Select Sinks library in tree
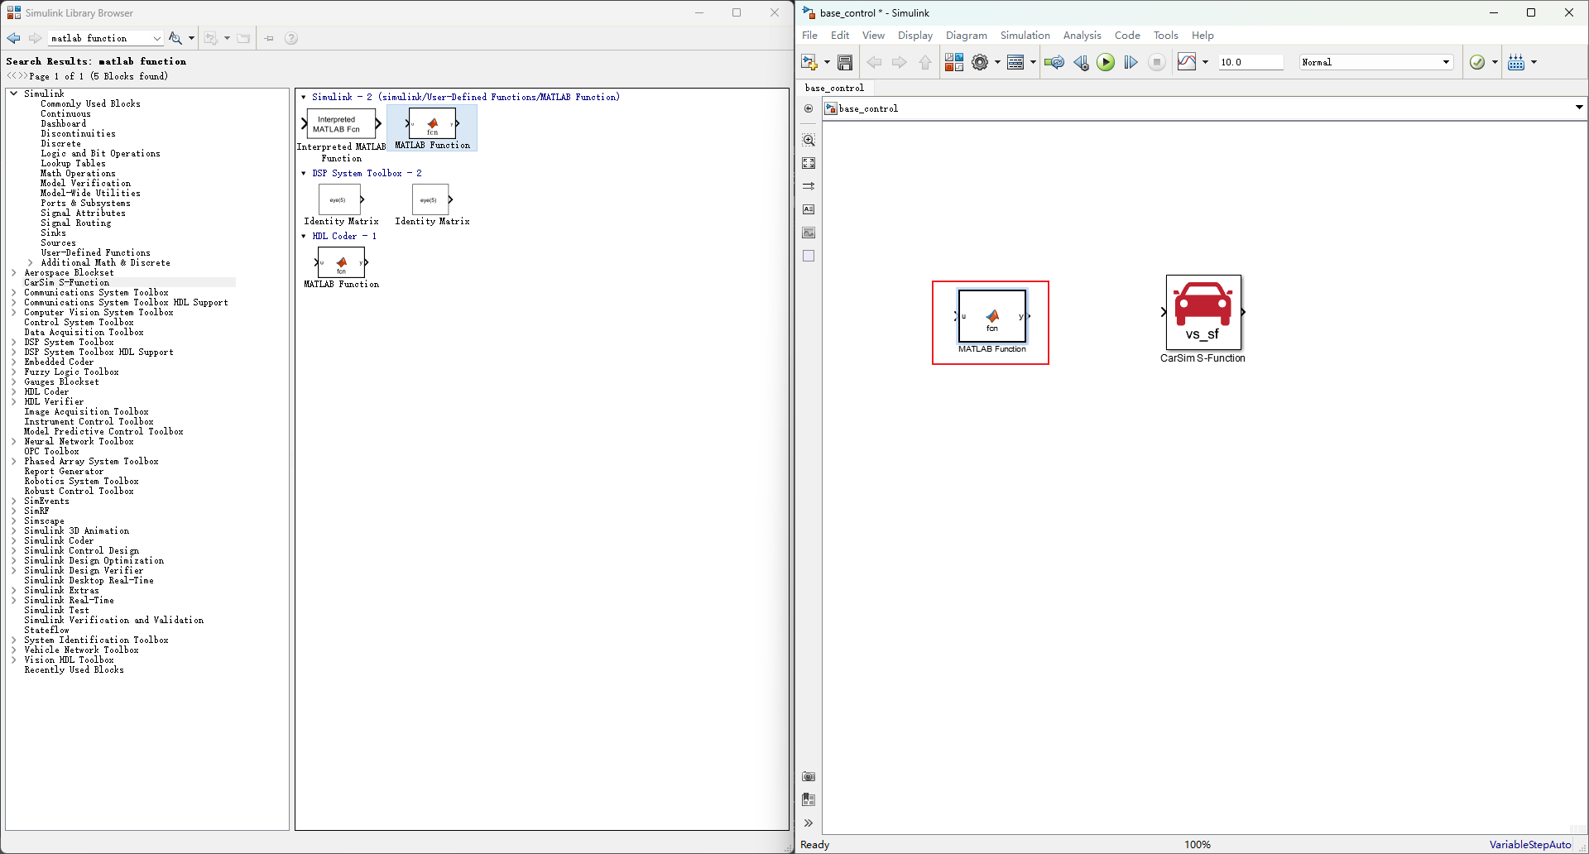The width and height of the screenshot is (1589, 854). (x=53, y=233)
